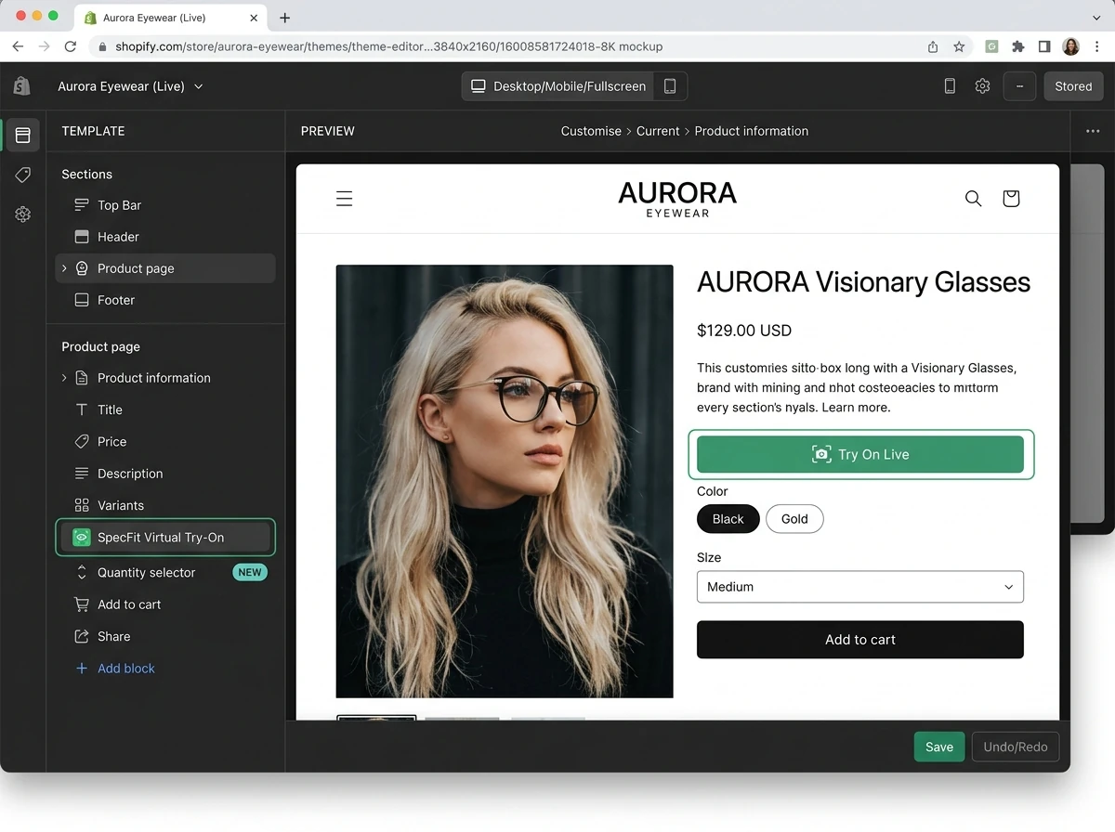1115x832 pixels.
Task: Close the Aurora Eyewear browser tab
Action: click(x=254, y=18)
